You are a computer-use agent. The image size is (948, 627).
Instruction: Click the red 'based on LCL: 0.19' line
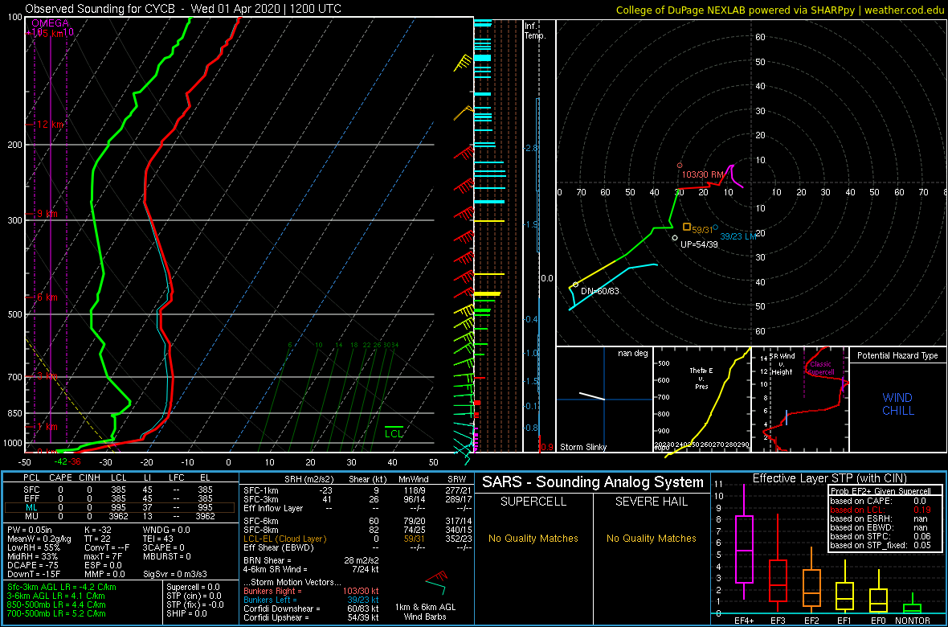click(x=882, y=510)
